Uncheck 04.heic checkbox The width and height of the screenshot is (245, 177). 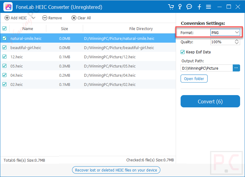(5, 75)
